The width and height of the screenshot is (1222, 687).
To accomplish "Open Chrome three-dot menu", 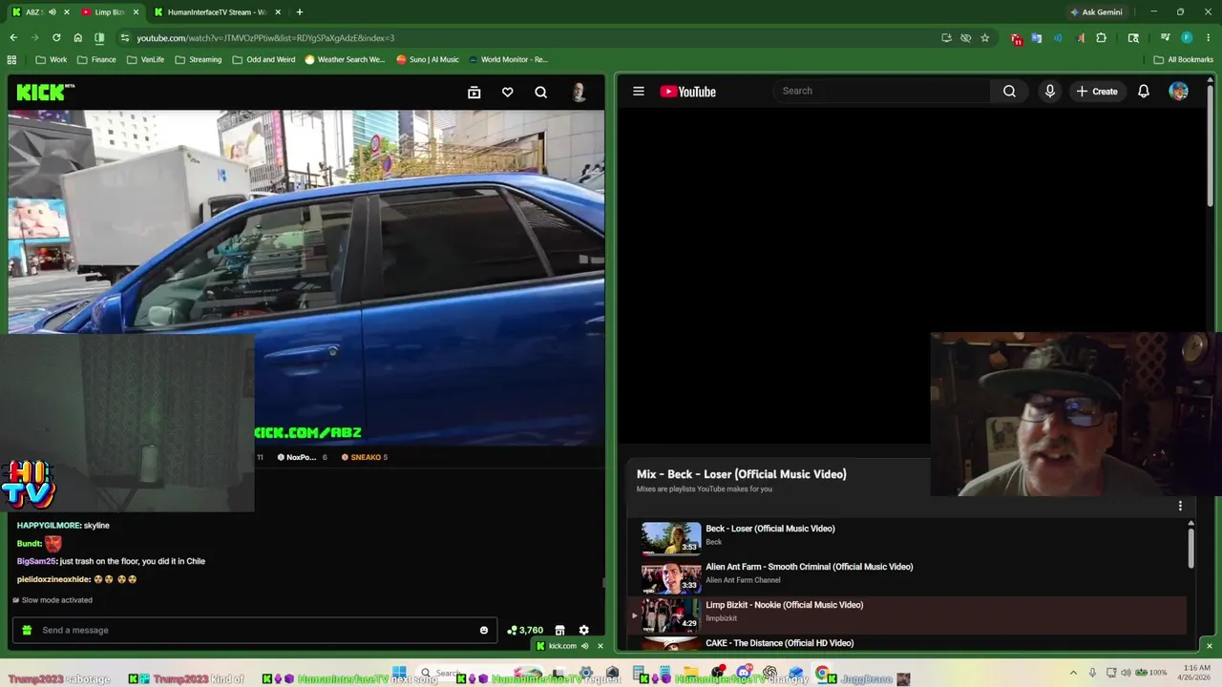I will click(1208, 38).
